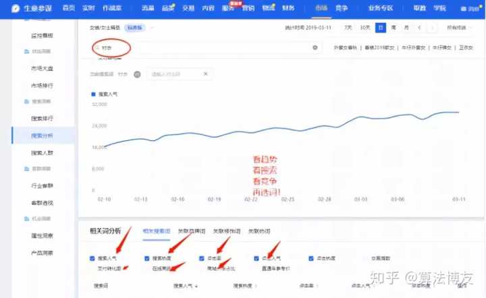This screenshot has width=486, height=298.
Task: Uncheck the 搜索人气 checkbox
Action: pyautogui.click(x=92, y=258)
